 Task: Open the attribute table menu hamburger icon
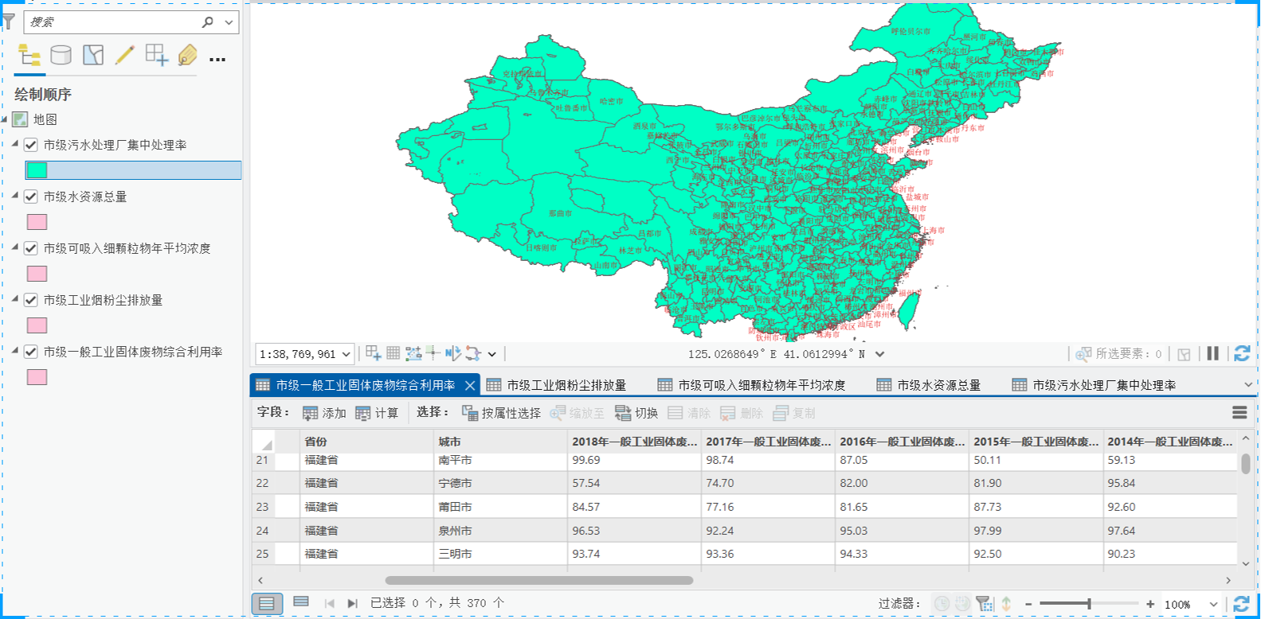point(1239,412)
